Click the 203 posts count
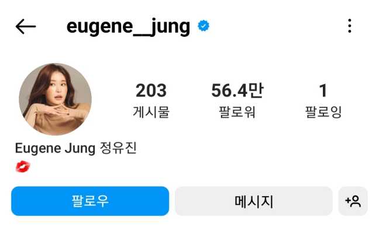 pos(151,90)
